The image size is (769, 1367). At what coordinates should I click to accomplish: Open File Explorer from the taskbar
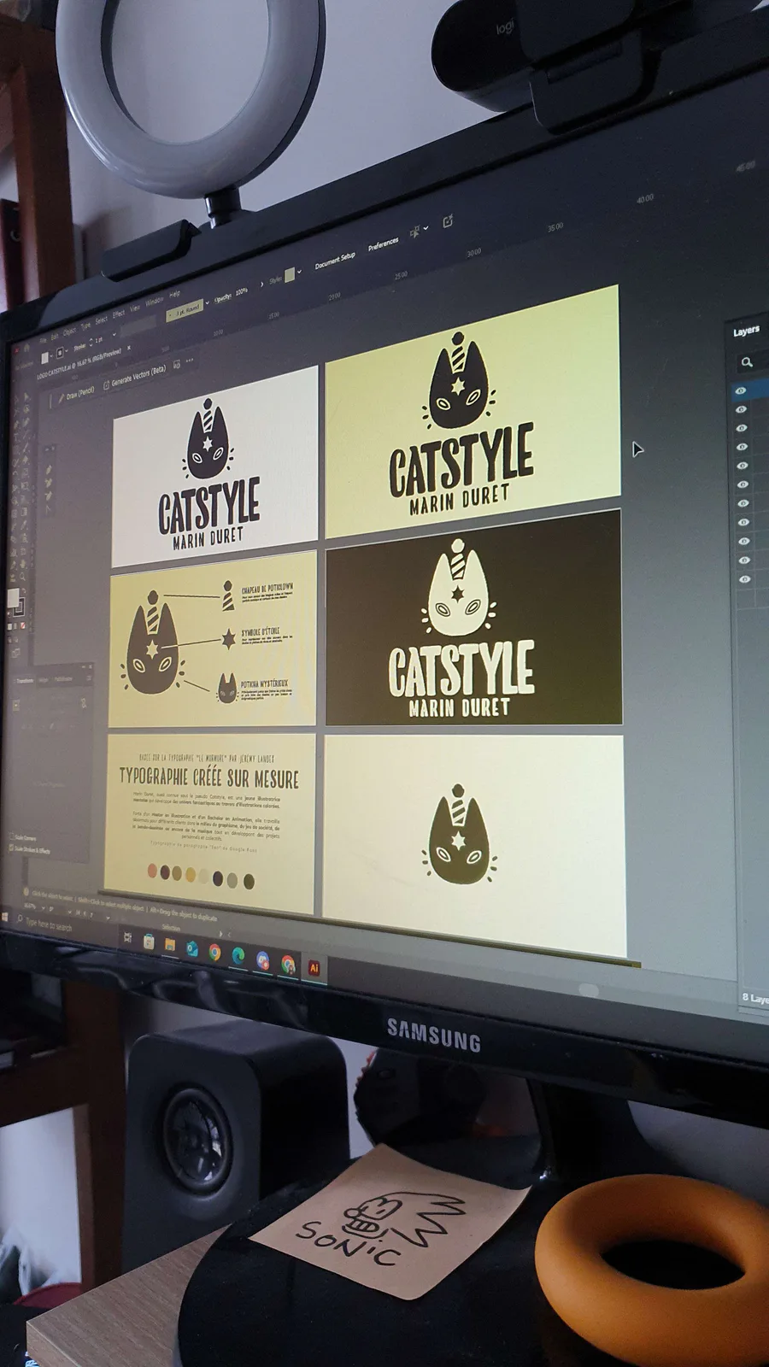point(170,945)
